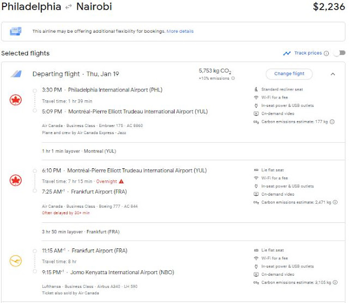The width and height of the screenshot is (349, 303).
Task: Collapse the departing flight details chevron
Action: click(333, 74)
